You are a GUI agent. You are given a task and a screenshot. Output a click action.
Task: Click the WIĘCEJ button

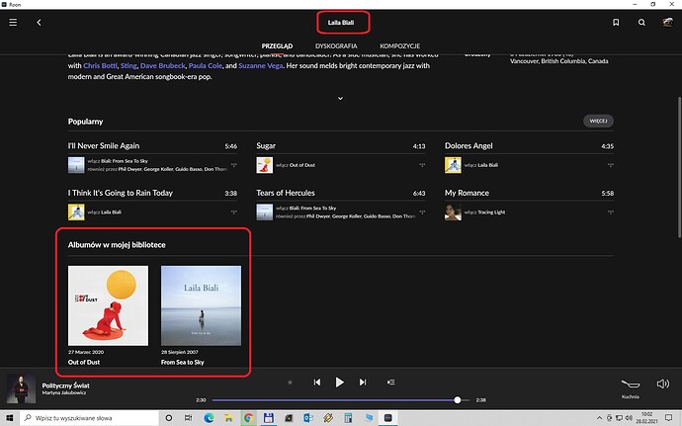click(599, 121)
